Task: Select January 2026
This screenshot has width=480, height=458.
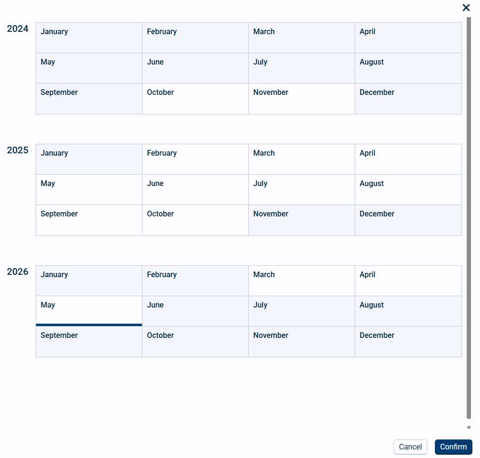Action: [x=89, y=280]
